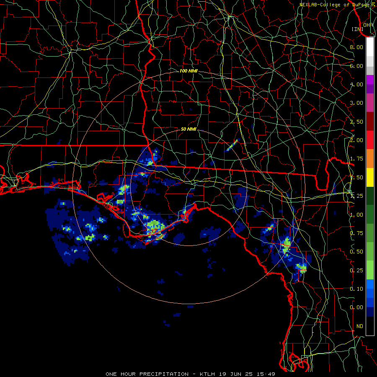Click the 50 NMI range ring label
The width and height of the screenshot is (377, 377).
188,129
